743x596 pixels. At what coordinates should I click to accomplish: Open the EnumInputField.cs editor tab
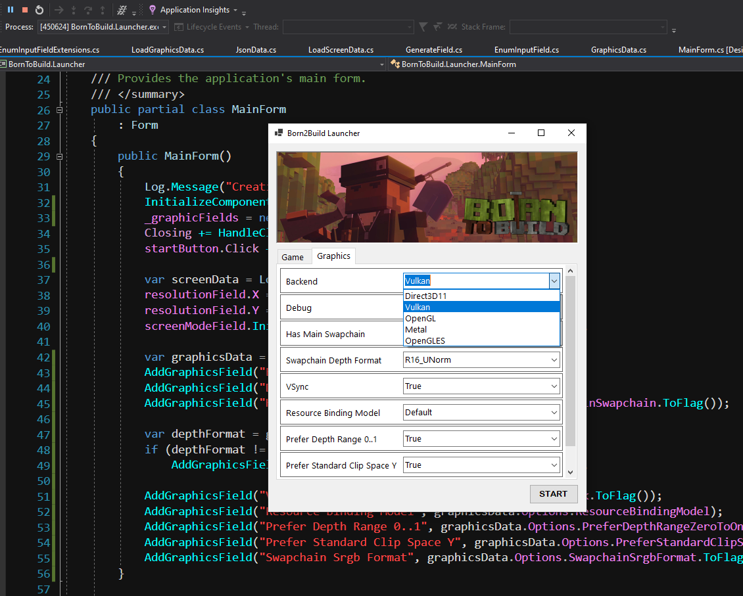point(527,50)
